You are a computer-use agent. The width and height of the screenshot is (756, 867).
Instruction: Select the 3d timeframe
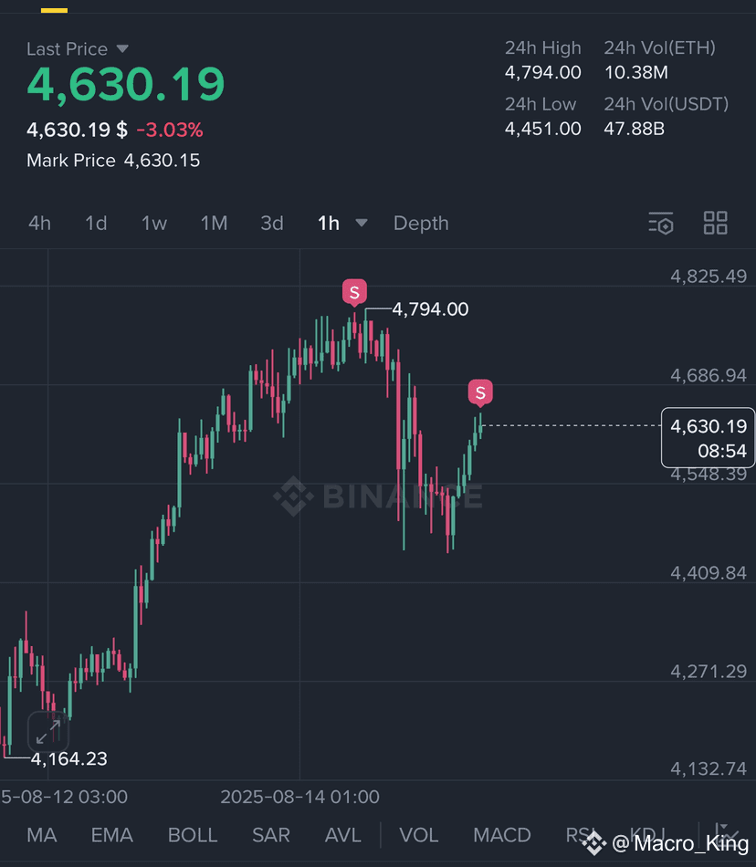click(272, 223)
